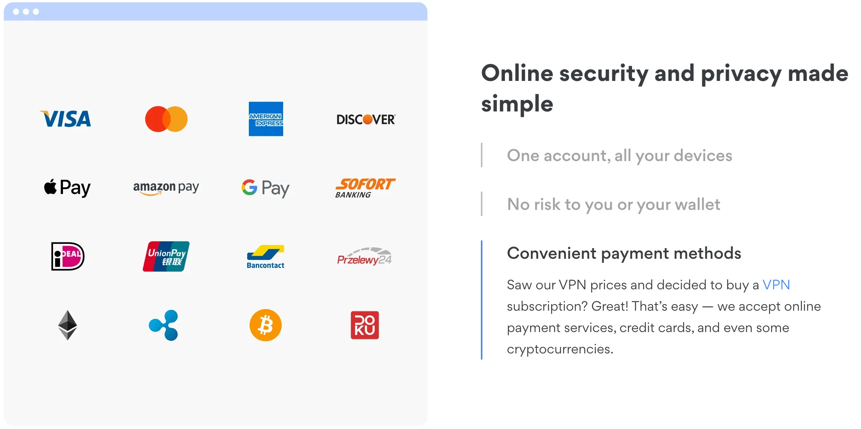861x429 pixels.
Task: Click the iDEAL payment icon
Action: coord(68,256)
